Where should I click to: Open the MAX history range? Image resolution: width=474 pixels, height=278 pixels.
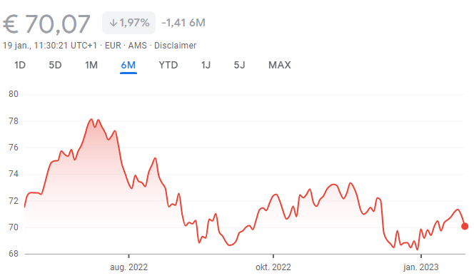280,65
